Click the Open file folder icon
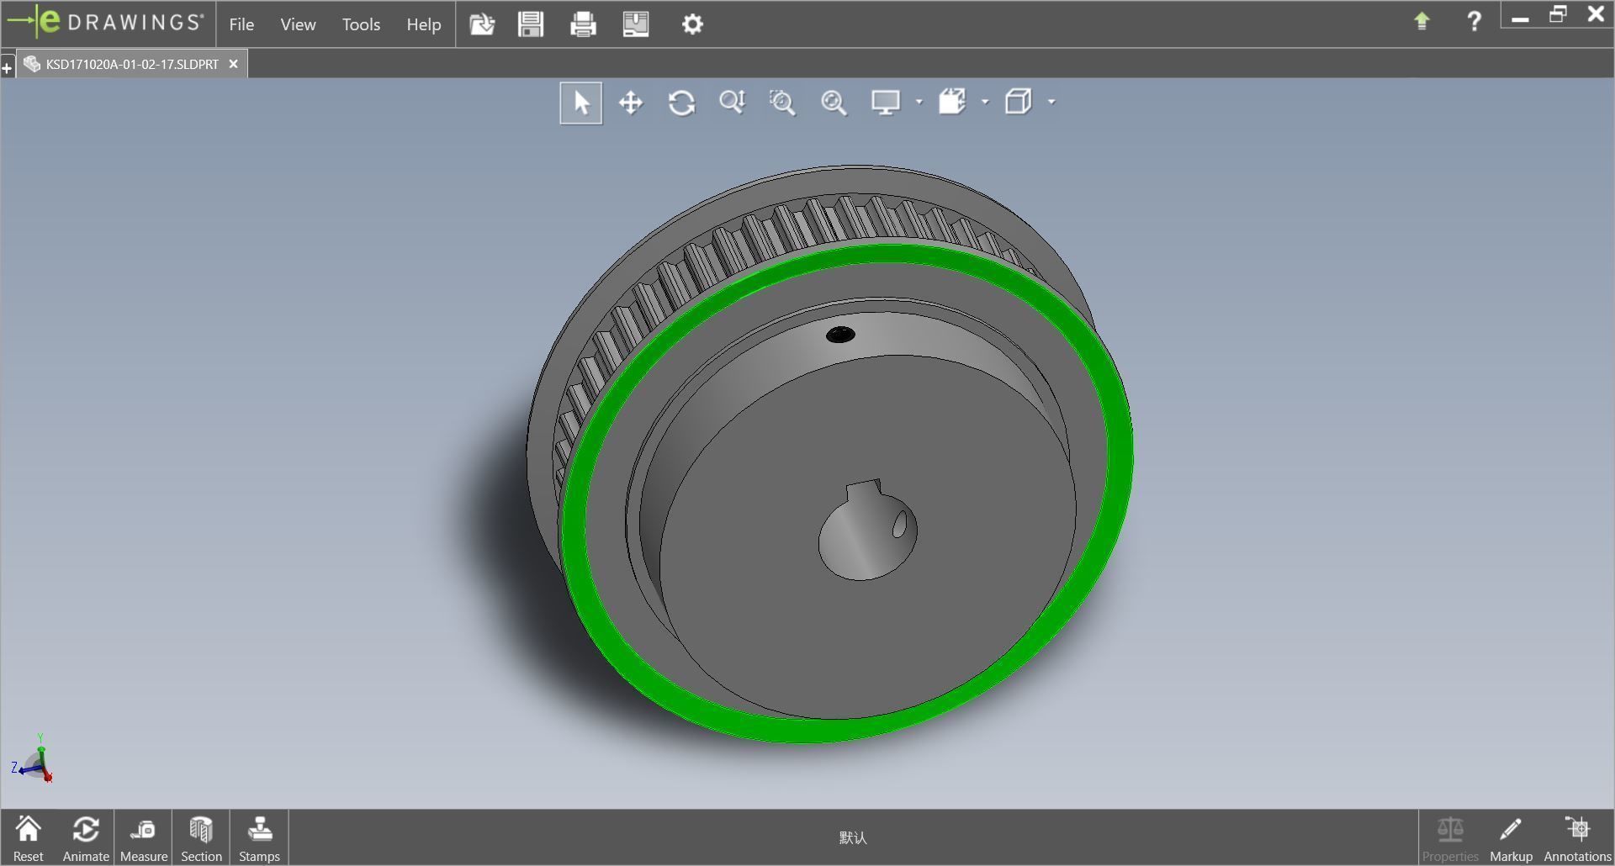The width and height of the screenshot is (1615, 866). coord(482,24)
